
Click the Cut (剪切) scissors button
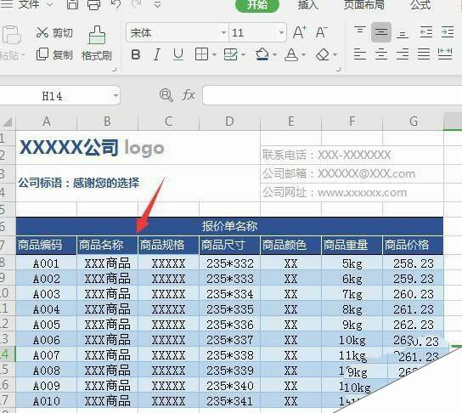pyautogui.click(x=54, y=32)
